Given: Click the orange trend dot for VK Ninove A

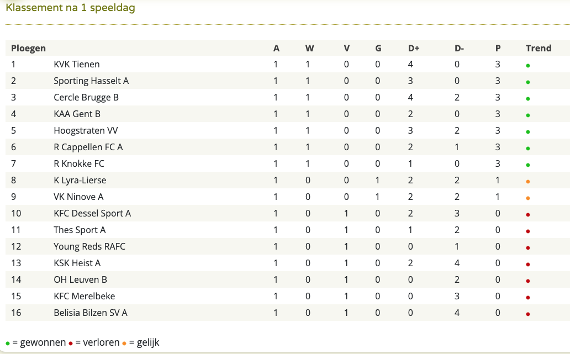Looking at the screenshot, I should tap(528, 198).
